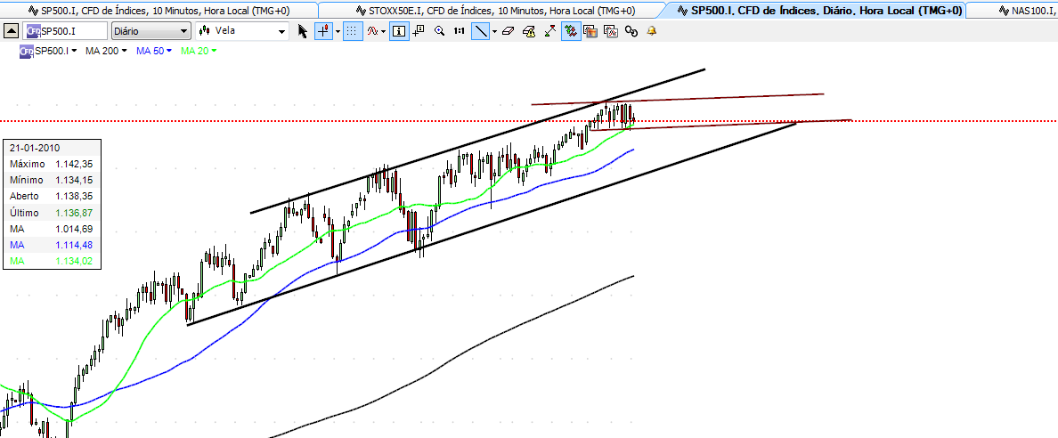Screen dimensions: 1058x438
Task: Expand the drawing tools dropdown arrow
Action: click(494, 31)
